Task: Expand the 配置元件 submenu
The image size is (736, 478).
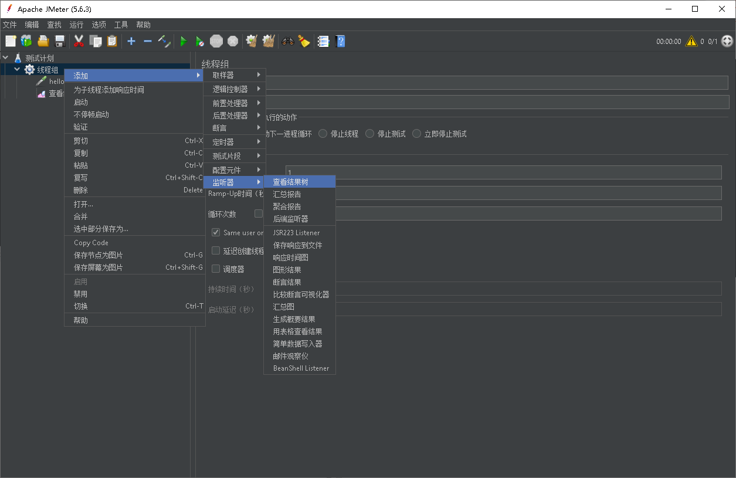Action: coord(235,170)
